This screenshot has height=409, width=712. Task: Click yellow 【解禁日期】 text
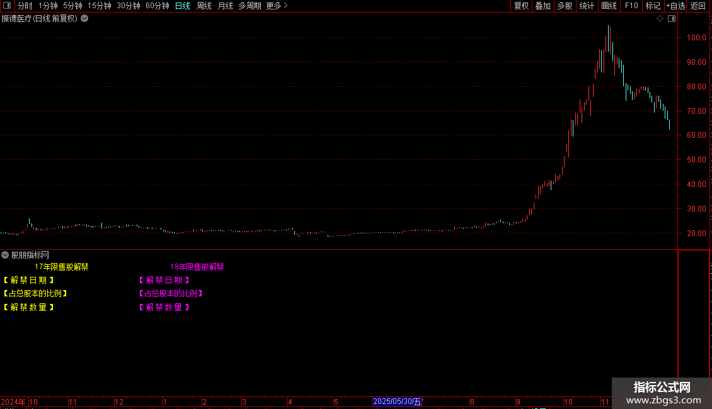coord(28,280)
